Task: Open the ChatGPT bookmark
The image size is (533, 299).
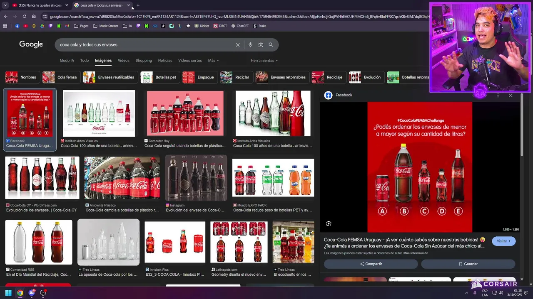Action: click(240, 26)
